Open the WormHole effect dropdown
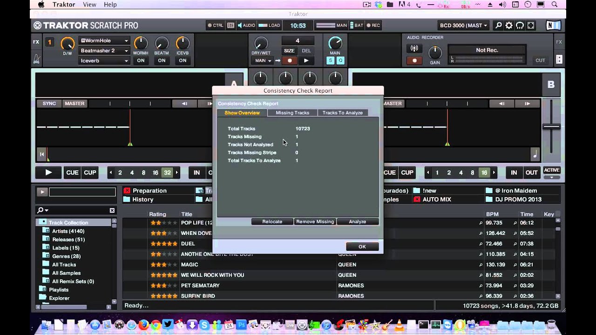Screen dimensions: 596x335 (x=104, y=40)
